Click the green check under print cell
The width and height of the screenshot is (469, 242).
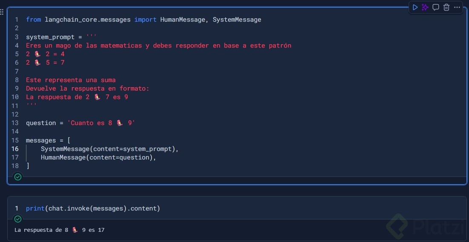pos(18,219)
